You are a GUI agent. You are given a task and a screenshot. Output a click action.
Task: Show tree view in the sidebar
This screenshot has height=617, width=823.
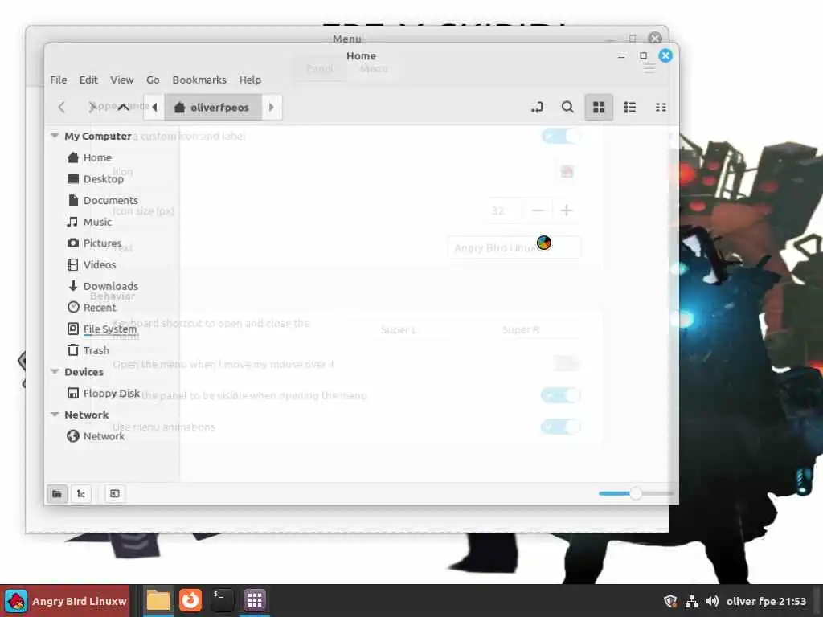pyautogui.click(x=81, y=494)
